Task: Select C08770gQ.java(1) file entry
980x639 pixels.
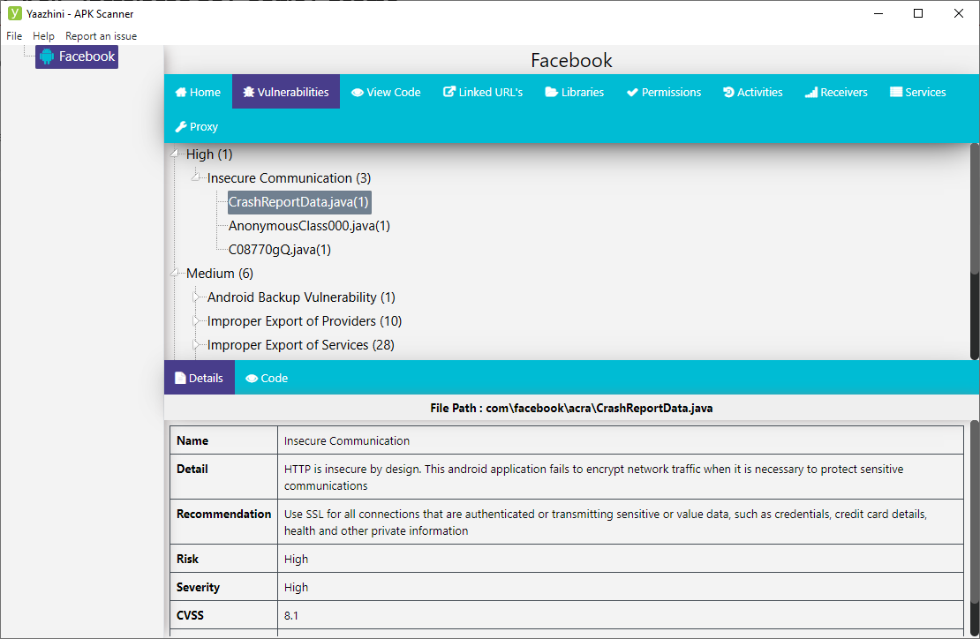Action: point(279,250)
